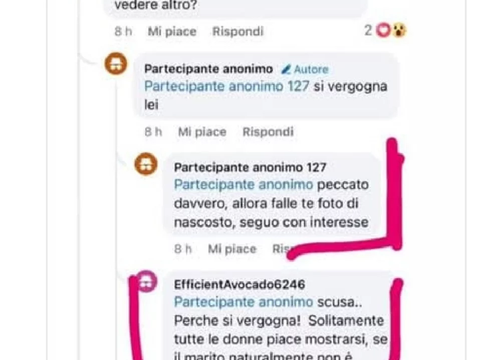Click the wow emoji reaction icon

(x=399, y=30)
